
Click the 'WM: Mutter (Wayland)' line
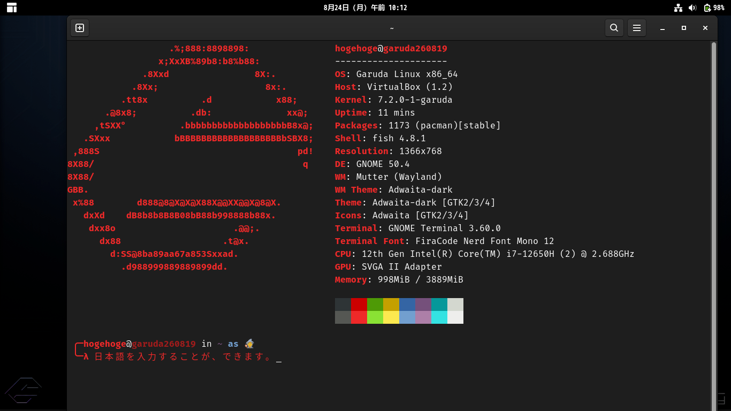(x=389, y=177)
